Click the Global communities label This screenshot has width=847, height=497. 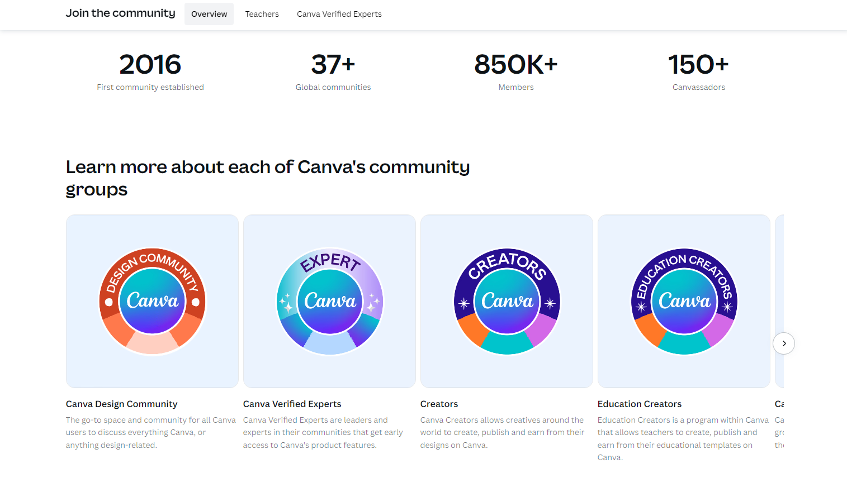click(333, 87)
